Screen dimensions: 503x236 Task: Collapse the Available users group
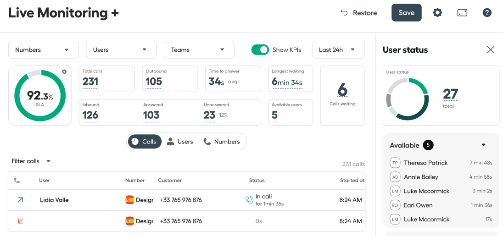(x=483, y=145)
